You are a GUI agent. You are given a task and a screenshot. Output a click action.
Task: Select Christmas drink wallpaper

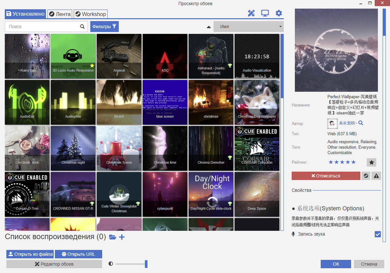(27, 148)
